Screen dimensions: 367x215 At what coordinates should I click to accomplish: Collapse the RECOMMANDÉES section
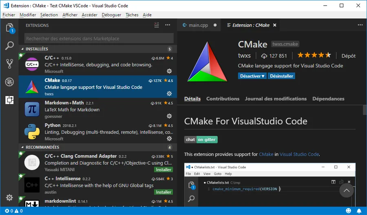(x=98, y=147)
